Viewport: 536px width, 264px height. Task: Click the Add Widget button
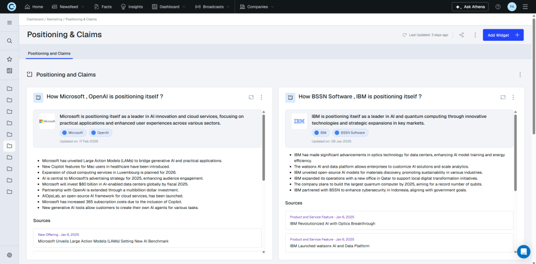(503, 35)
